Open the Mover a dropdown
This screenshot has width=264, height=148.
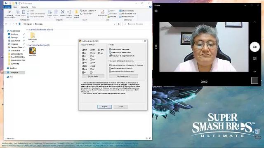(x=49, y=17)
